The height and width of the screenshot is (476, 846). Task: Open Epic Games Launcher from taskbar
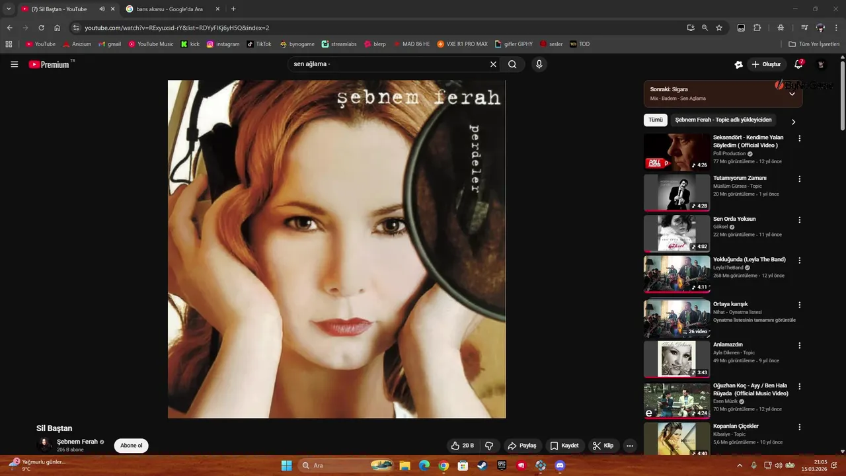coord(502,465)
